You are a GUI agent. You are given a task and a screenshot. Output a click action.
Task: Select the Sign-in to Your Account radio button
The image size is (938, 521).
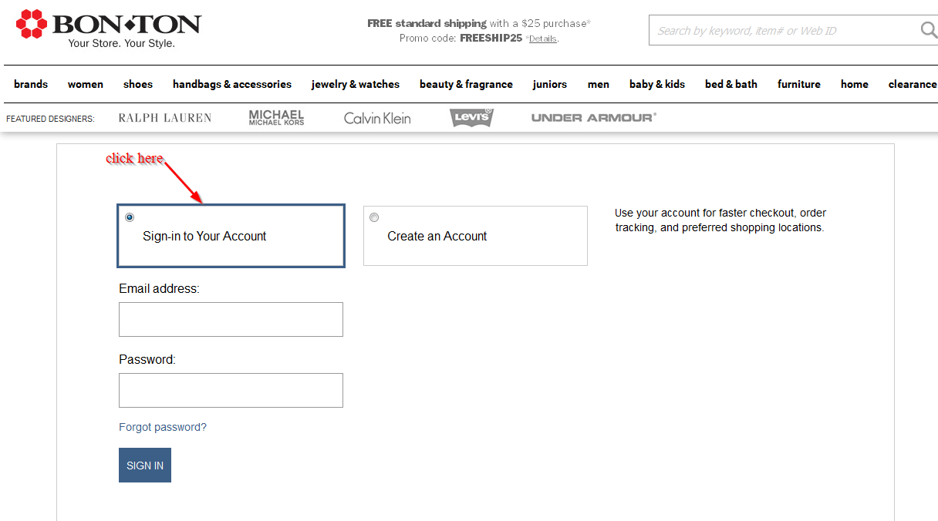click(130, 217)
